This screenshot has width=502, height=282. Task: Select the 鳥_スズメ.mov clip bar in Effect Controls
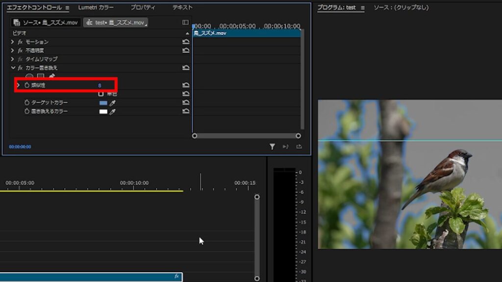pyautogui.click(x=247, y=33)
